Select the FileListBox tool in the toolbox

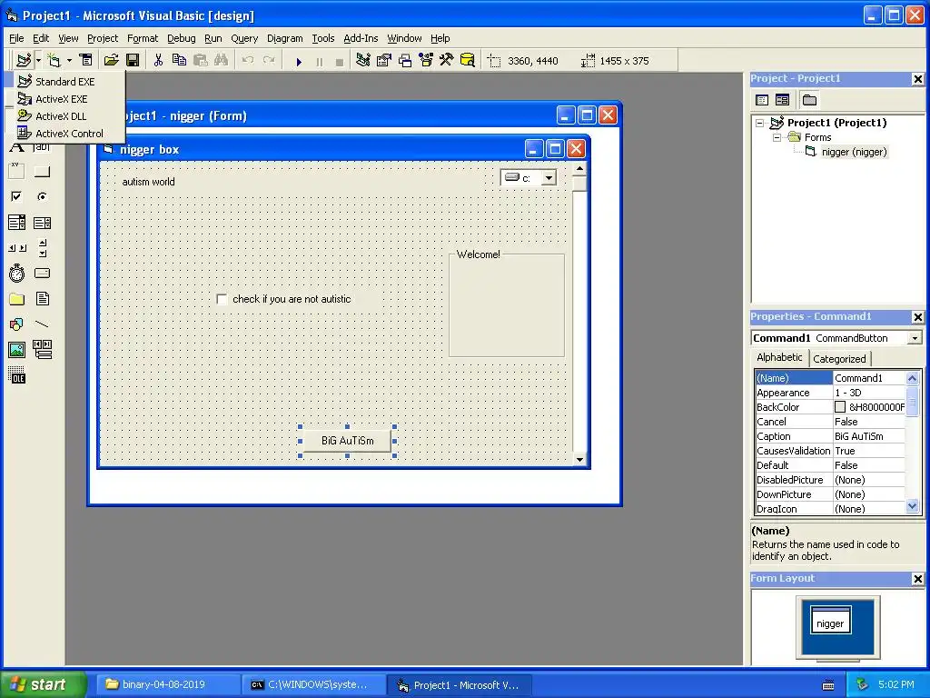[x=42, y=298]
